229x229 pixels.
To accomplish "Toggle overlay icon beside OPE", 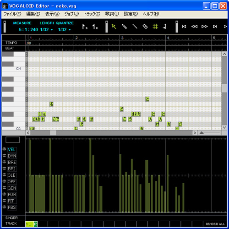I will click(4, 181).
